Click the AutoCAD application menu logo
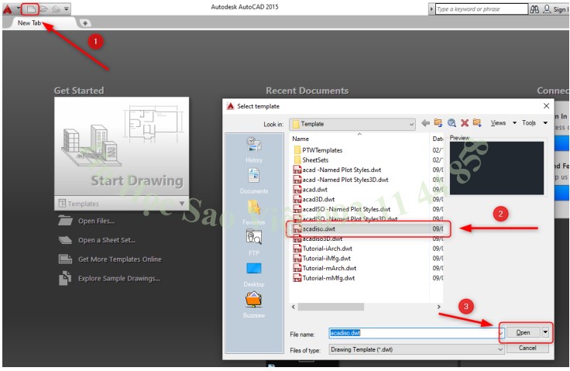Screen dimensions: 570x371 [x=7, y=9]
